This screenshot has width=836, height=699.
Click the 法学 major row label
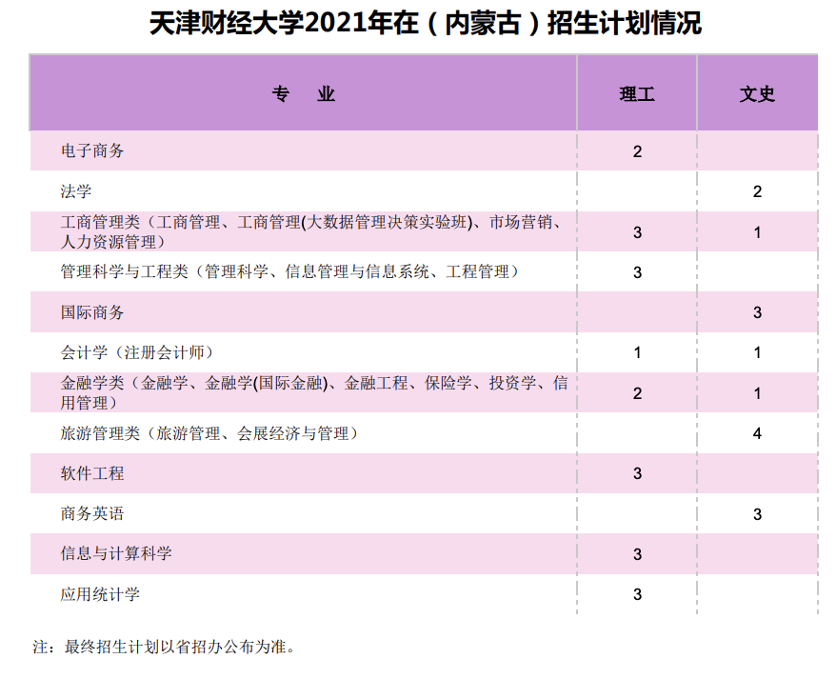click(76, 191)
